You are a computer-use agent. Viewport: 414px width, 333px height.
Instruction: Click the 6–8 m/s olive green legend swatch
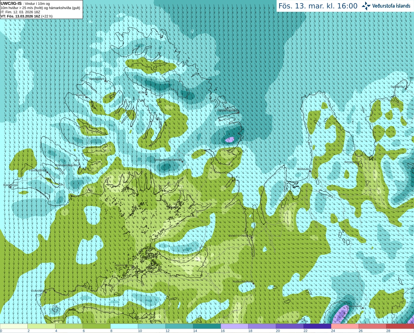tap(97, 326)
